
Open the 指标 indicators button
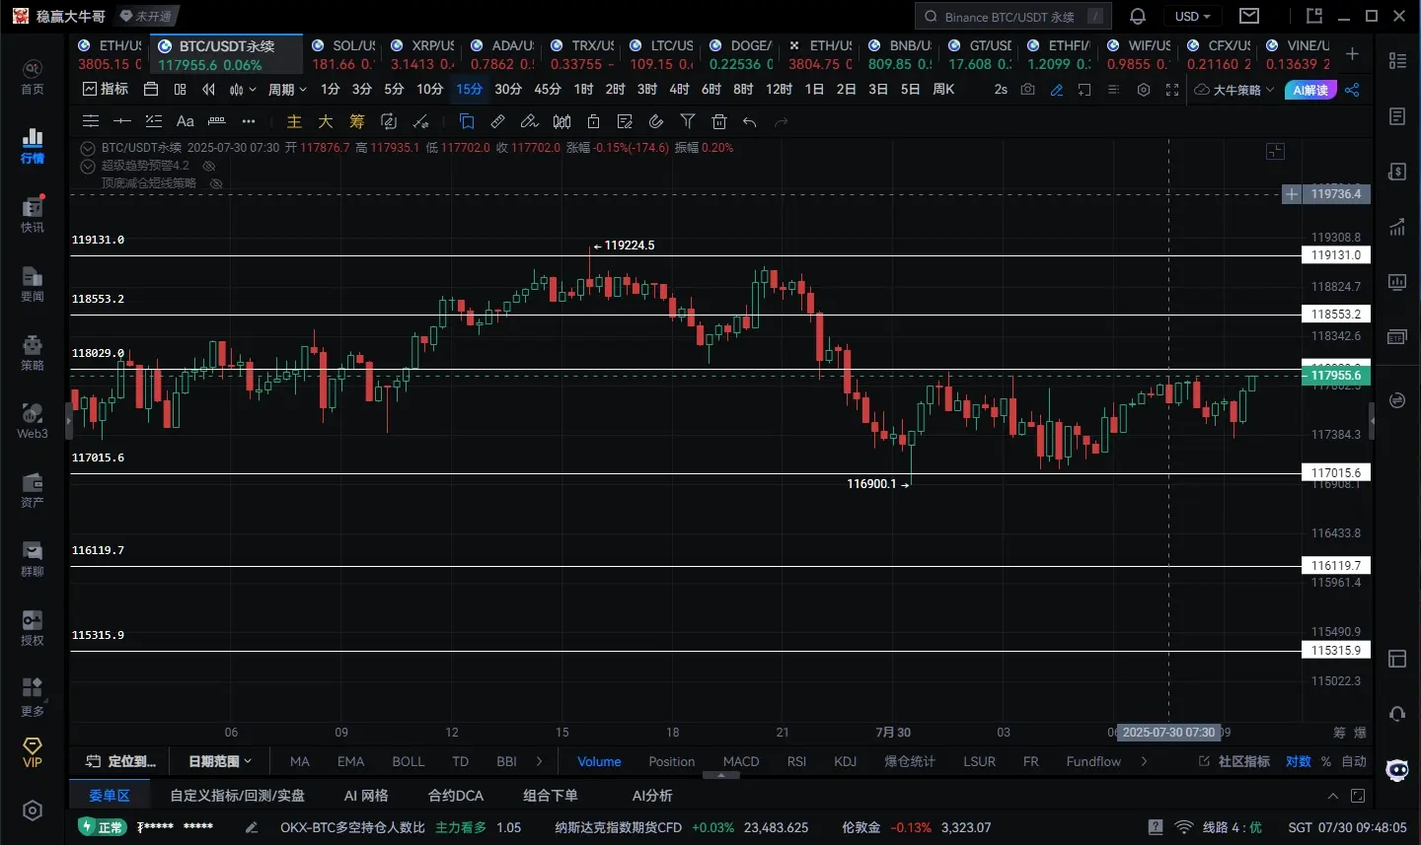(x=106, y=90)
